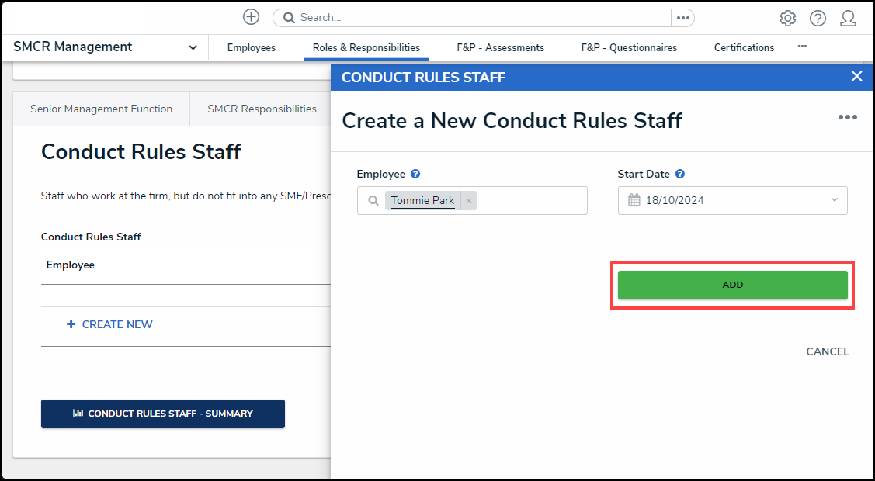875x481 pixels.
Task: Select the Senior Management Function tab
Action: [101, 109]
